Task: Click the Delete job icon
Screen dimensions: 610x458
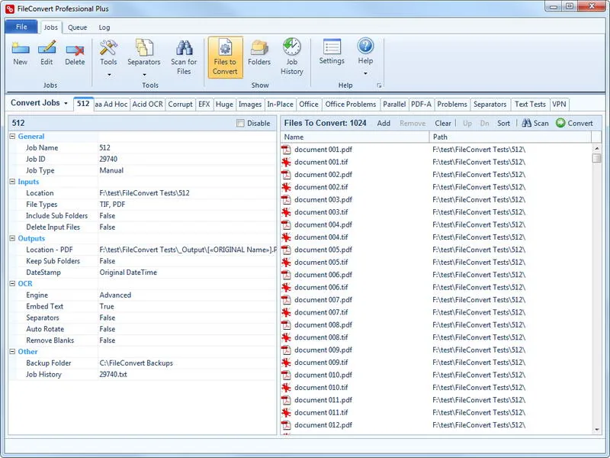Action: tap(75, 49)
